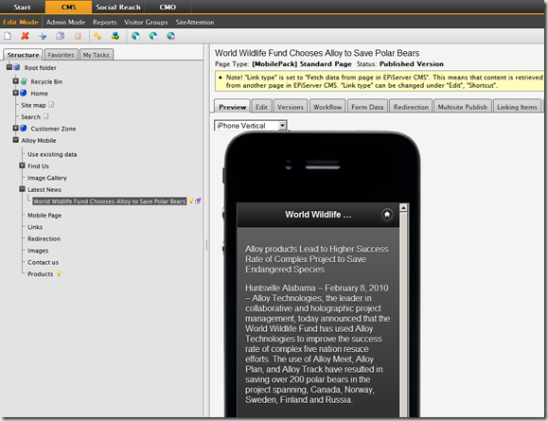548x421 pixels.
Task: Collapse the Root folder node
Action: click(9, 67)
